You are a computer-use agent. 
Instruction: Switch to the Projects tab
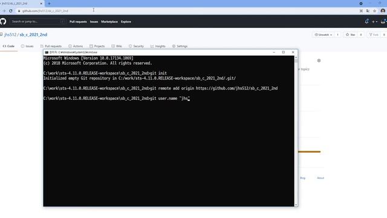click(x=97, y=46)
